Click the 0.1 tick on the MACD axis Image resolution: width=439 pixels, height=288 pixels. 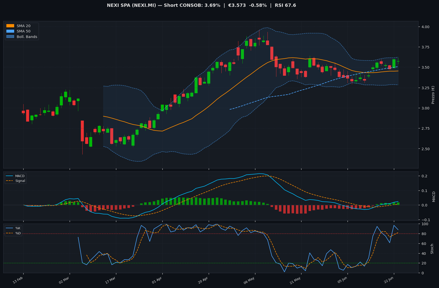(x=424, y=191)
